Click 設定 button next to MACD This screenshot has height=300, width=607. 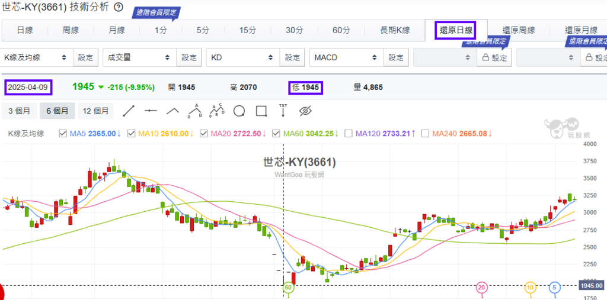pyautogui.click(x=395, y=57)
